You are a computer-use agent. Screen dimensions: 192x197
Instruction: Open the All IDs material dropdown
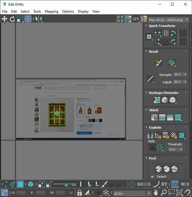tap(132, 193)
